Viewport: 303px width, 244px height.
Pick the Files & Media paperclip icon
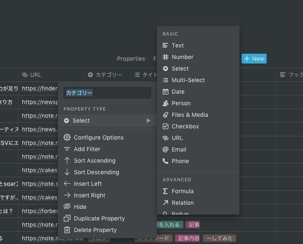tap(166, 115)
